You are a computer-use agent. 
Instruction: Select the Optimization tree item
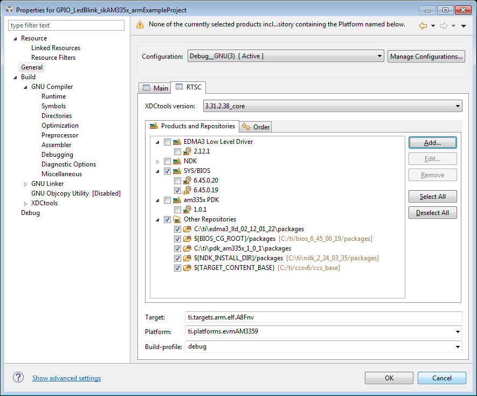click(60, 126)
